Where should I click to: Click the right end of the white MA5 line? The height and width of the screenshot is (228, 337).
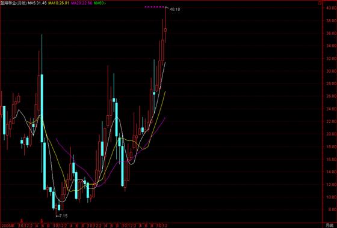click(x=165, y=62)
